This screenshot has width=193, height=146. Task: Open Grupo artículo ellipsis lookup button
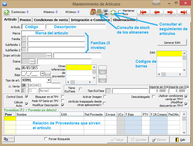coord(49,55)
